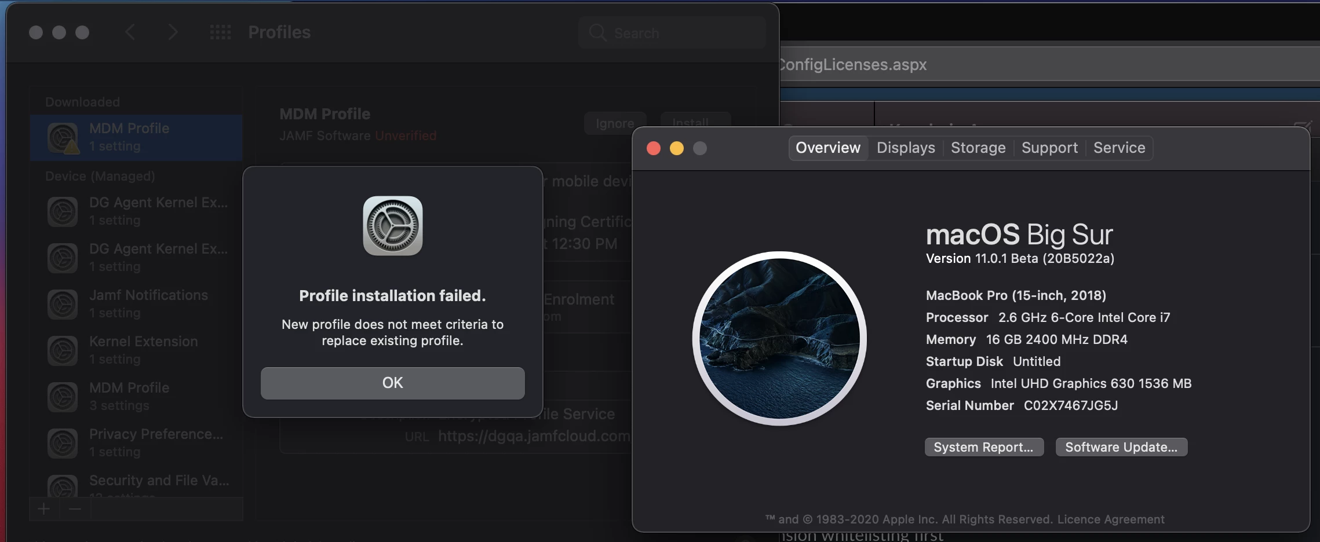Click the Downloaded section header
This screenshot has width=1320, height=542.
pyautogui.click(x=83, y=102)
